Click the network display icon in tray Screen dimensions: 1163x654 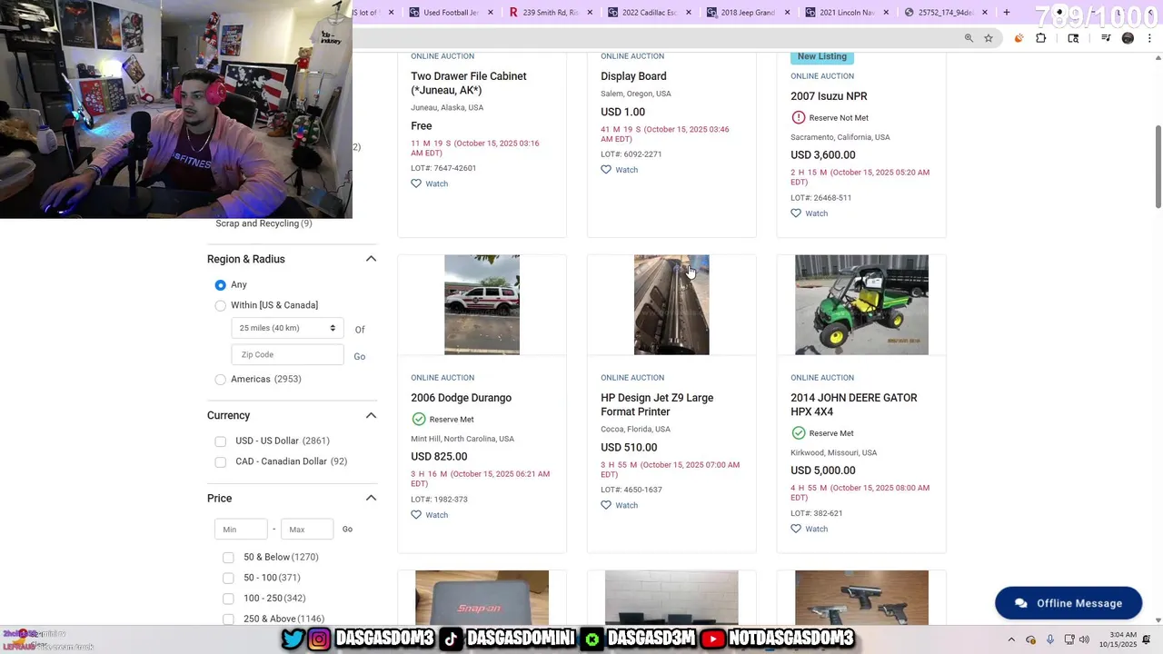pos(1070,639)
